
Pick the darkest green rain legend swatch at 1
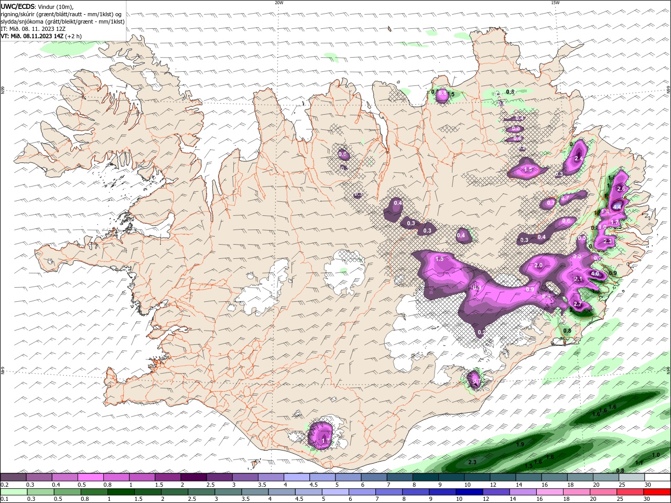pos(121,492)
